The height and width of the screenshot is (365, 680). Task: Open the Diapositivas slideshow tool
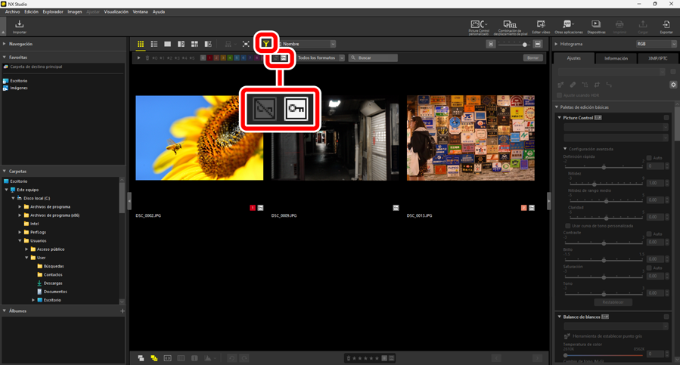(596, 27)
